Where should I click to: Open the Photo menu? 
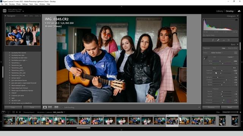(x=19, y=4)
